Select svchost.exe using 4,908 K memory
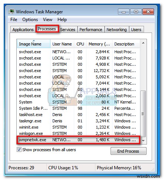164x180 pixels. [x=78, y=64]
